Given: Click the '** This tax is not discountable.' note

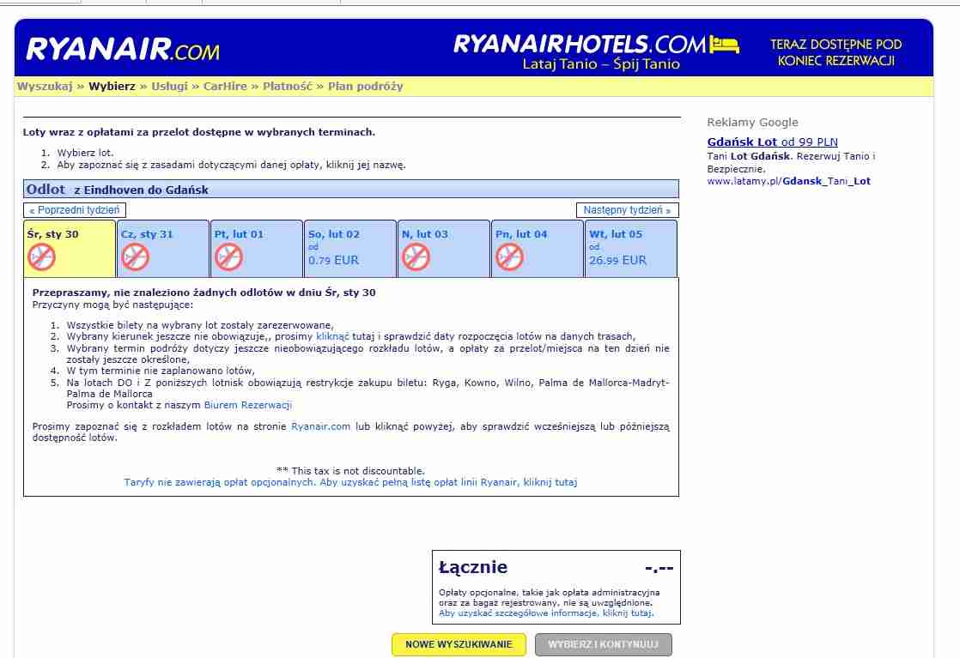Looking at the screenshot, I should pyautogui.click(x=350, y=471).
